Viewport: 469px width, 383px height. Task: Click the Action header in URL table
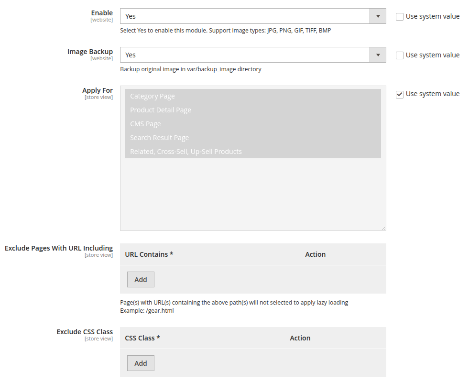[x=315, y=254]
